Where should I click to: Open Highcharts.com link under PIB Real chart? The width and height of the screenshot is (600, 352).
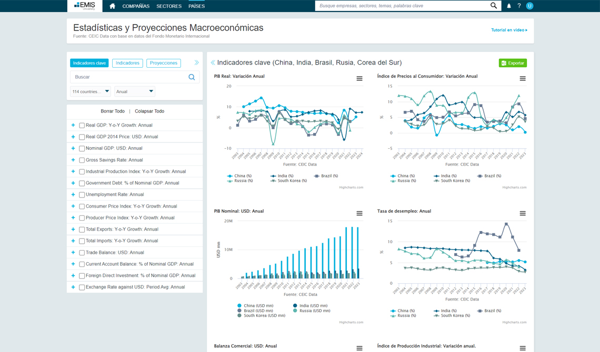click(351, 188)
